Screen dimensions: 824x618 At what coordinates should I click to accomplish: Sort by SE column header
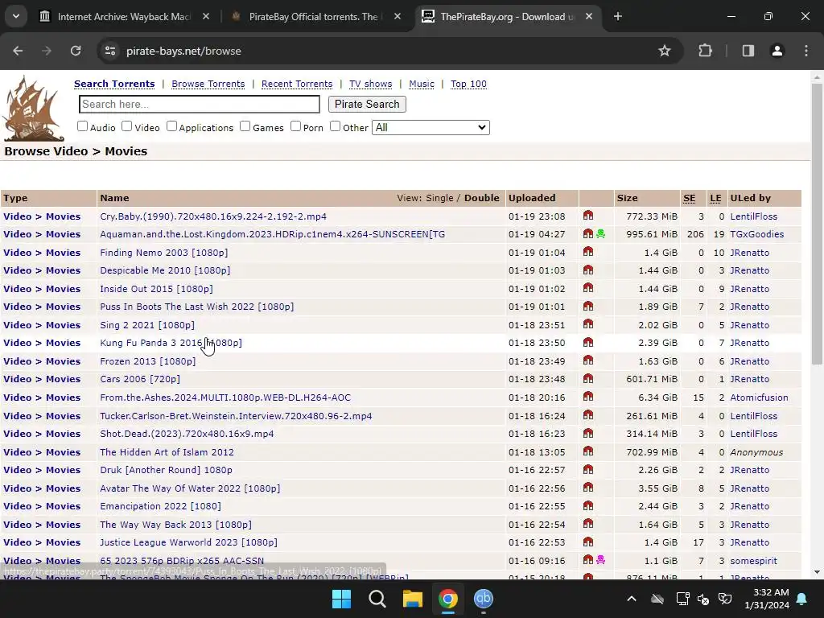[689, 198]
